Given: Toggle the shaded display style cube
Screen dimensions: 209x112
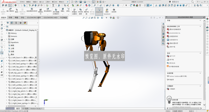Looking at the screenshot, I should click(x=151, y=5).
